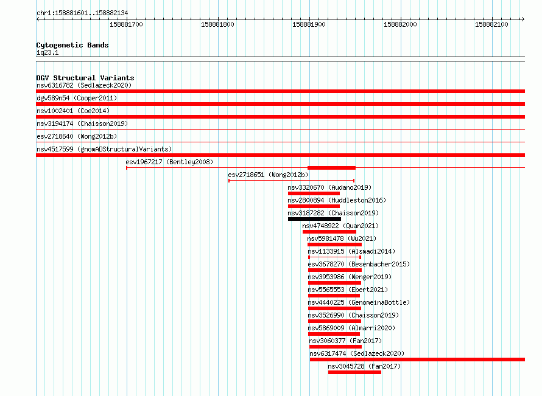This screenshot has height=396, width=542.
Task: Click the DGV Structural Variants track title
Action: tap(85, 78)
